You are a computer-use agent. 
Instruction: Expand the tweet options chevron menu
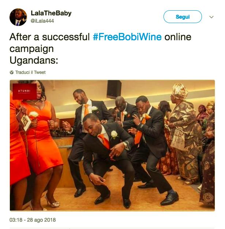tap(211, 17)
